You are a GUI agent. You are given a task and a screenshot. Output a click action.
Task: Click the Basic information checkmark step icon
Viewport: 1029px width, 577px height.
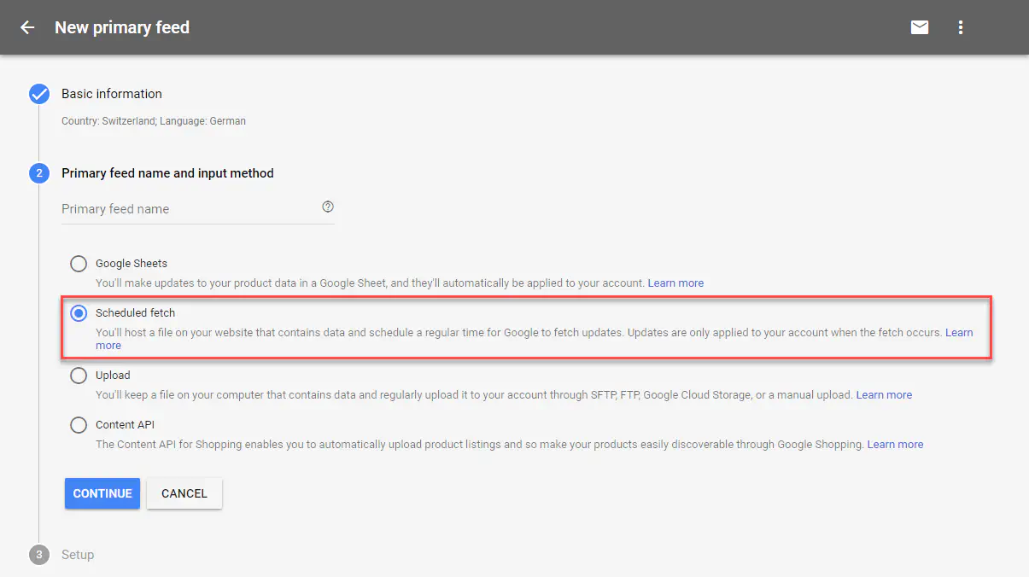point(39,94)
